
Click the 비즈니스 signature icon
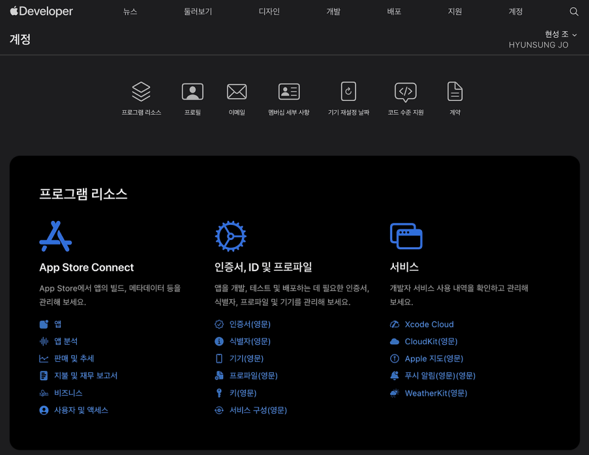coord(44,393)
